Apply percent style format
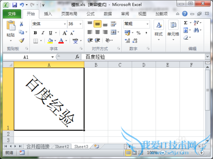213x159 pixels. pos(138,33)
